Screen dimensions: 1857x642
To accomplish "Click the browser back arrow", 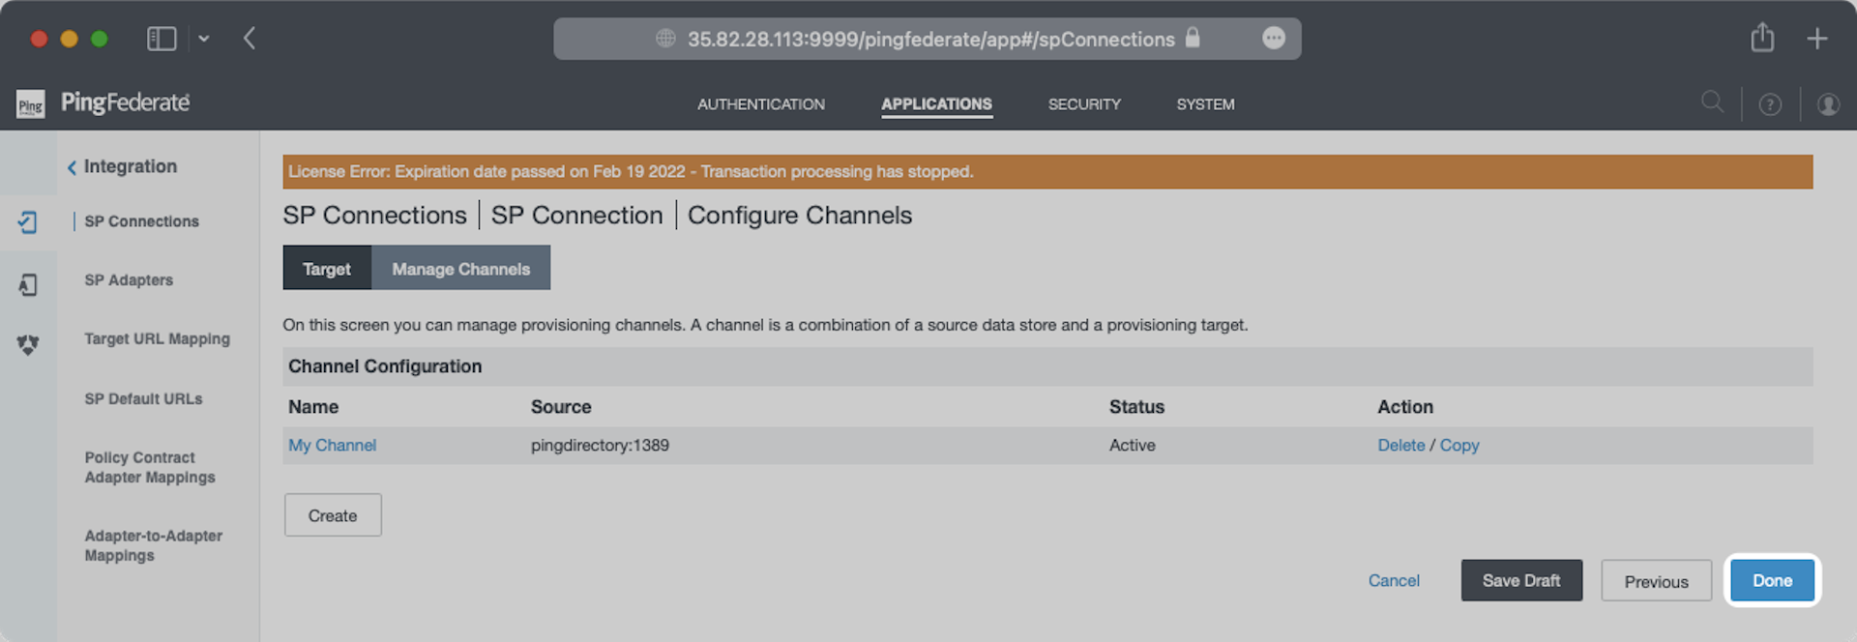I will (250, 39).
